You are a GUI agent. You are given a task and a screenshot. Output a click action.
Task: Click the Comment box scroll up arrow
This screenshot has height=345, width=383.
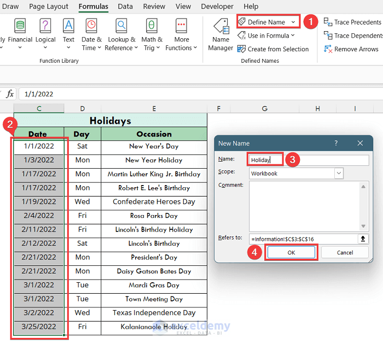[363, 187]
